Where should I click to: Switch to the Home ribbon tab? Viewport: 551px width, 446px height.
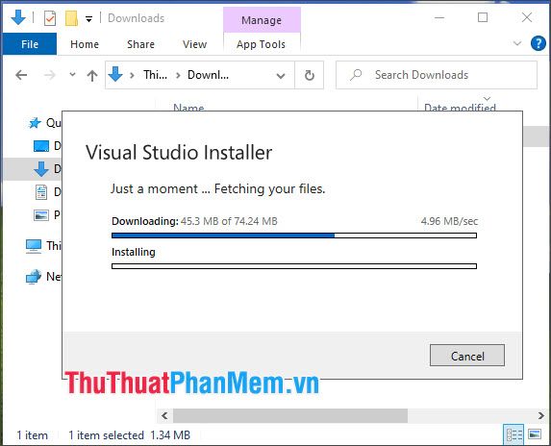point(85,44)
